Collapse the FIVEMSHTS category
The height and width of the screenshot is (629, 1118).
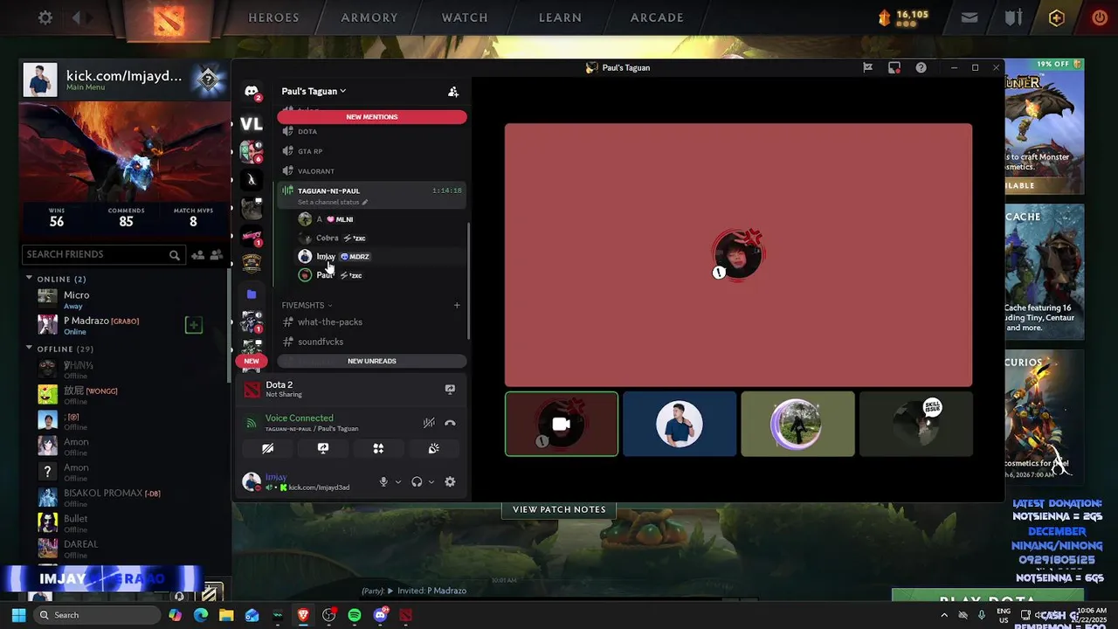pyautogui.click(x=307, y=305)
